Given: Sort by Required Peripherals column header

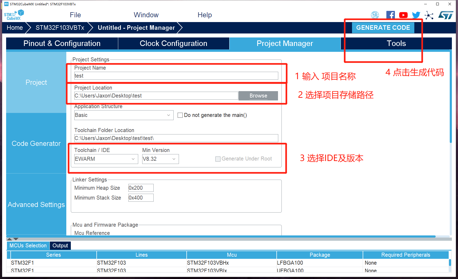Looking at the screenshot, I should pos(406,255).
